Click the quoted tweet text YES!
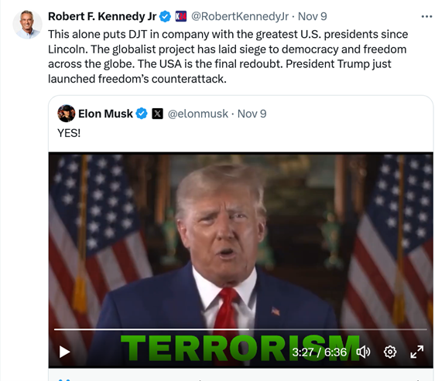 pos(69,133)
